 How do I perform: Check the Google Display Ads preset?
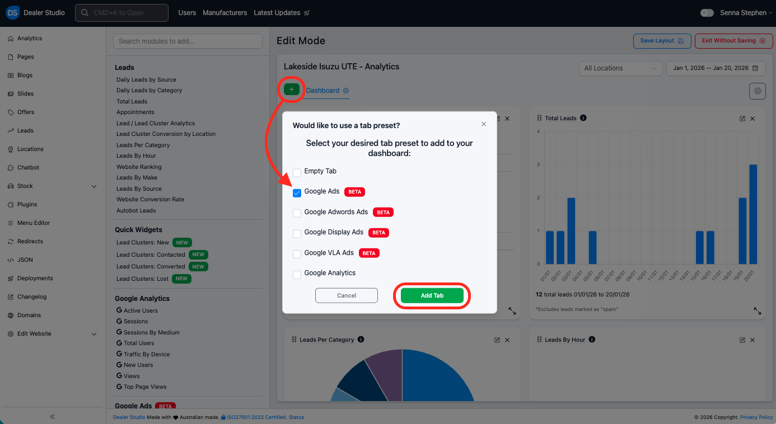pyautogui.click(x=297, y=234)
